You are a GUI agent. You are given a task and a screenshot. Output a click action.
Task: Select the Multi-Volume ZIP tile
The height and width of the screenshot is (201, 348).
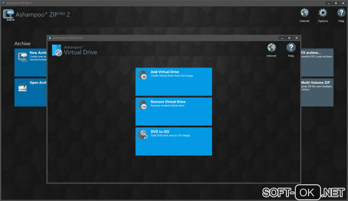click(317, 92)
